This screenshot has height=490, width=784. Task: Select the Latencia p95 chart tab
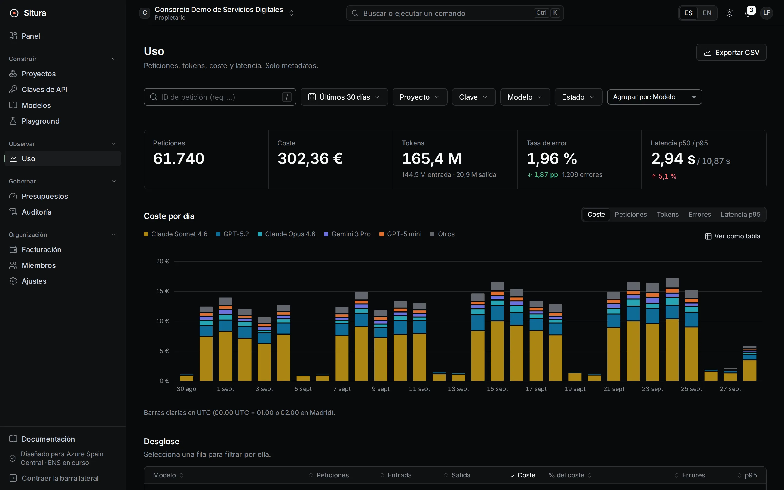pos(740,215)
